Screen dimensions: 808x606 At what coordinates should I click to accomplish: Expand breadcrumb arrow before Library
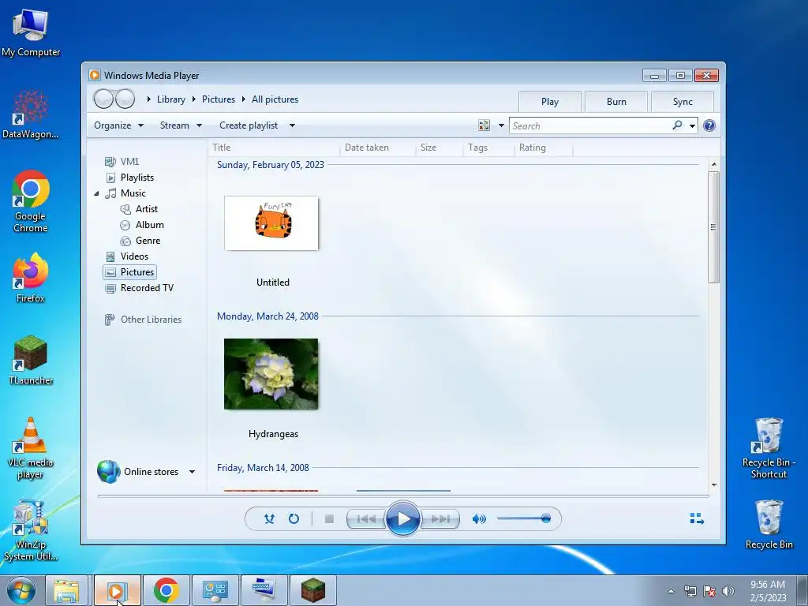point(148,99)
